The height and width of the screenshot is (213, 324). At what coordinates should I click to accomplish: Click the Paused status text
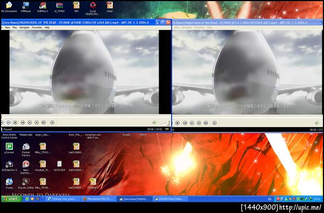coord(8,129)
